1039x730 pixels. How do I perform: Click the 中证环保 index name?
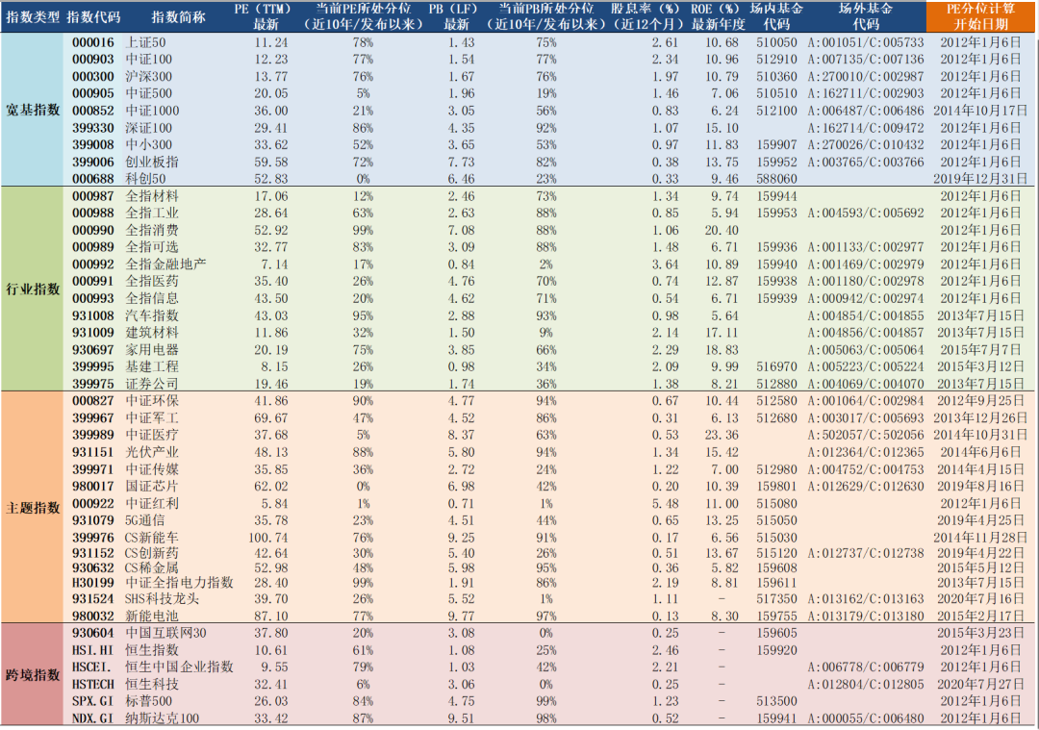coord(152,401)
